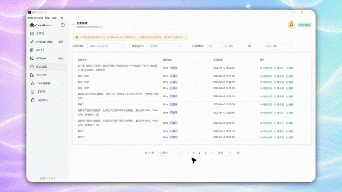Click the 开始日期 date field
This screenshot has height=192, width=342.
click(227, 46)
